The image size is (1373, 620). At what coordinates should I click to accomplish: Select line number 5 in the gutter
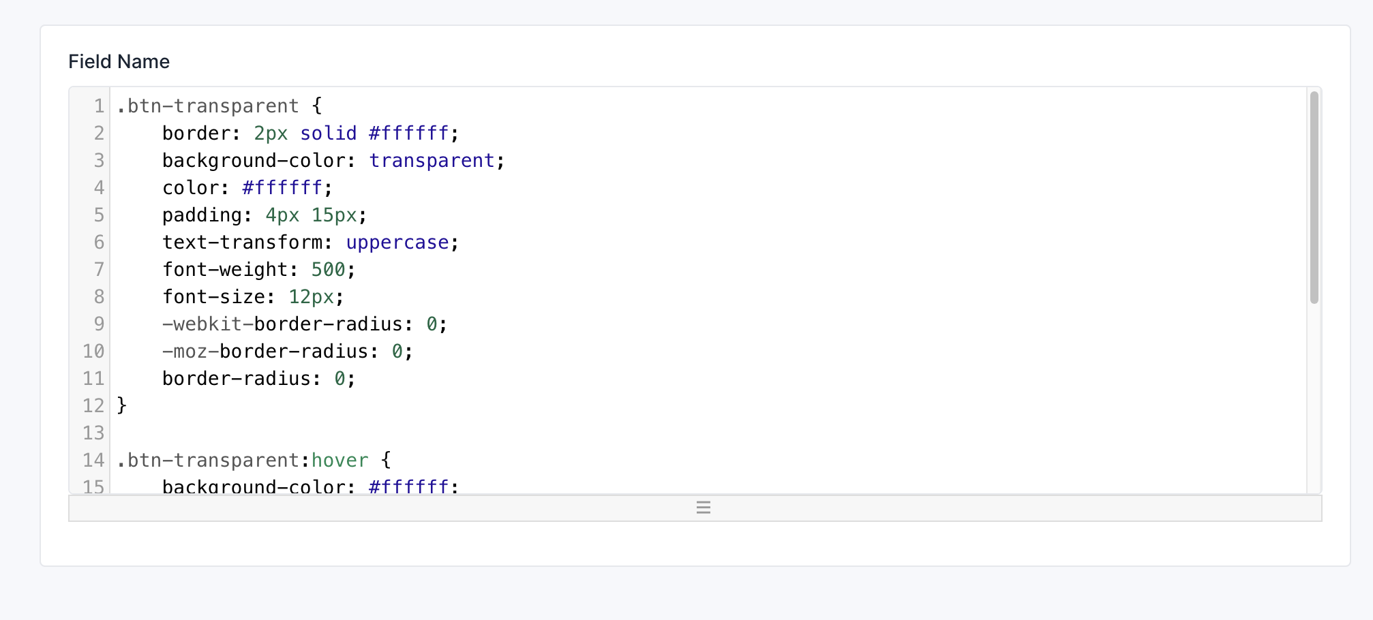tap(97, 215)
